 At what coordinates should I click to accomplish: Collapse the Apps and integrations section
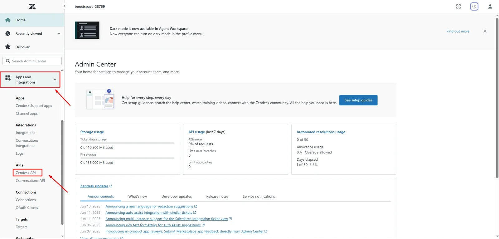click(x=55, y=80)
